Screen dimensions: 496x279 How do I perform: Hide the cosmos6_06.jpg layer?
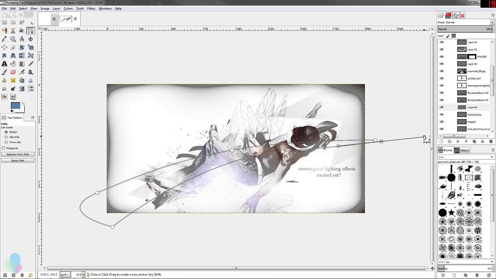(441, 71)
